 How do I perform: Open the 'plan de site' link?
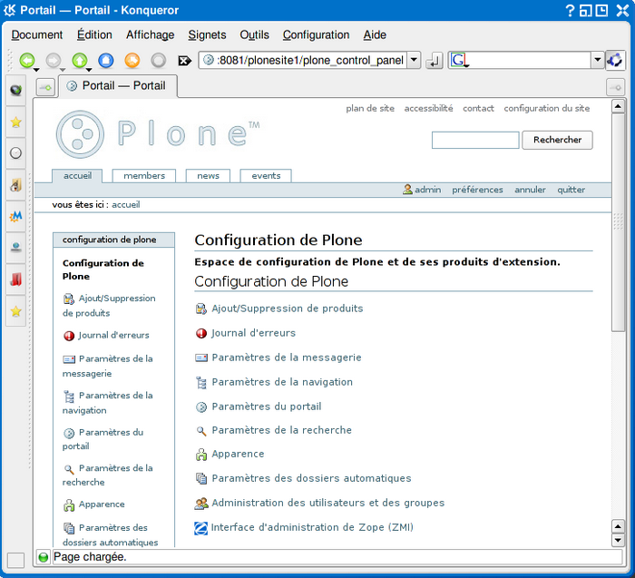(370, 109)
